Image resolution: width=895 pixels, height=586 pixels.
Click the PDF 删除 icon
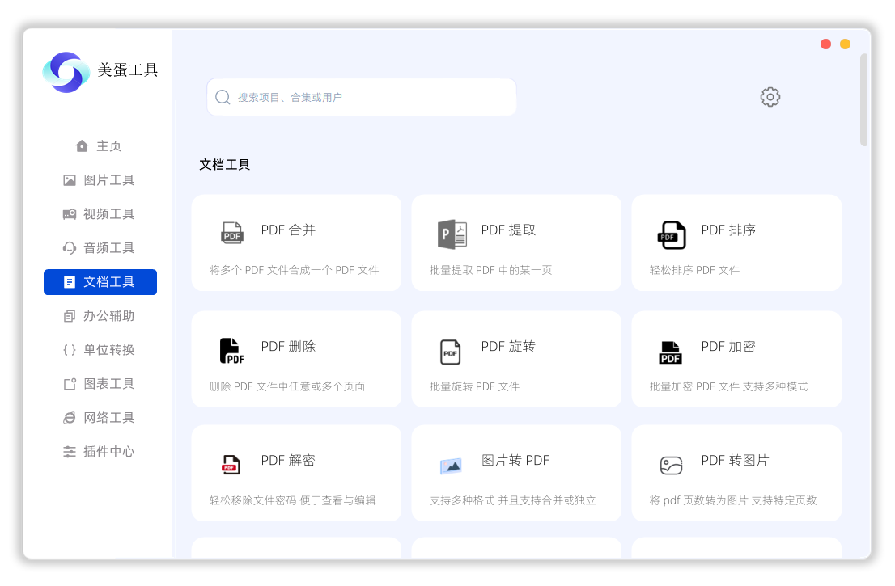tap(231, 351)
